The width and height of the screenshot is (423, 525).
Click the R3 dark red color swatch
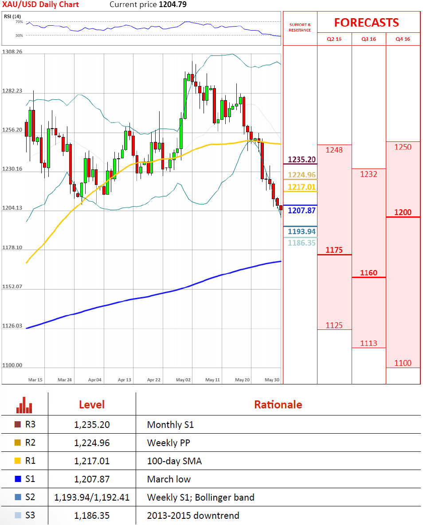pyautogui.click(x=18, y=424)
